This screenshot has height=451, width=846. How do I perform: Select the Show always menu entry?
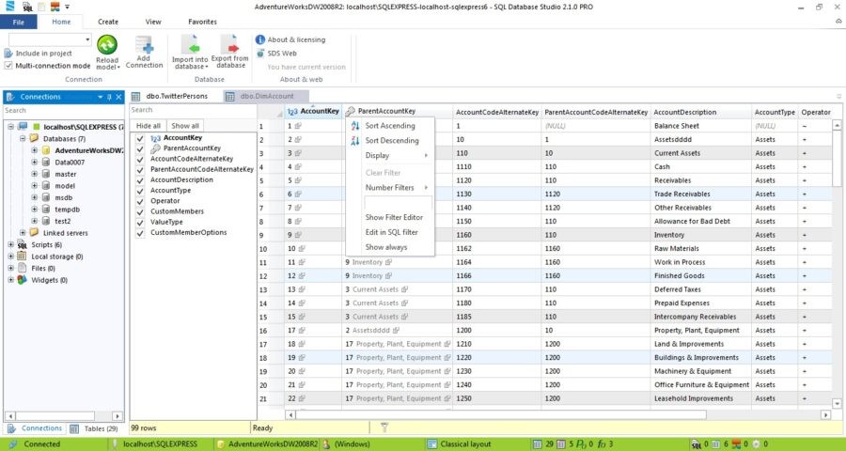click(389, 247)
